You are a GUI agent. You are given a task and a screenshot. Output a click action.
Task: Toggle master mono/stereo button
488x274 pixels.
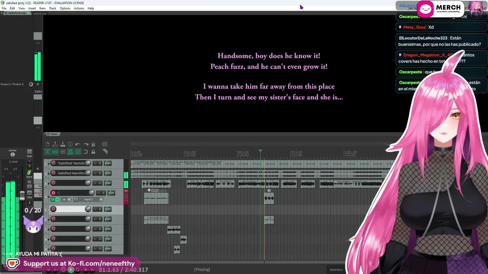point(29,152)
